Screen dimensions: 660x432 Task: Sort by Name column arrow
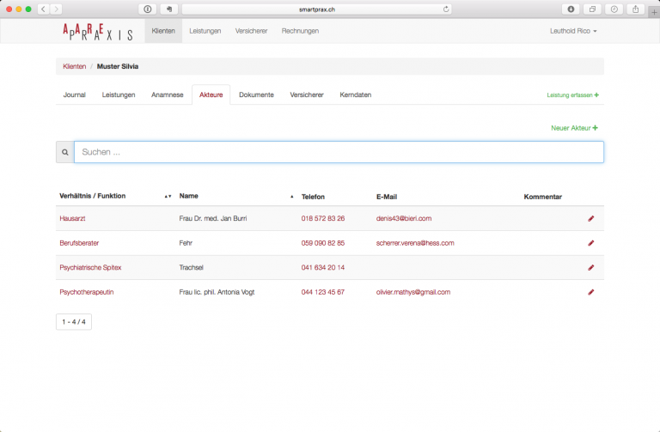[x=291, y=197]
